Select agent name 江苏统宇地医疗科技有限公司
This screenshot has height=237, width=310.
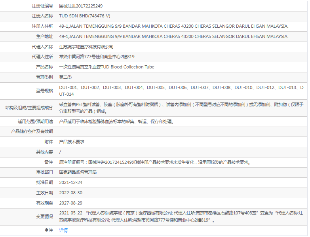(86, 47)
